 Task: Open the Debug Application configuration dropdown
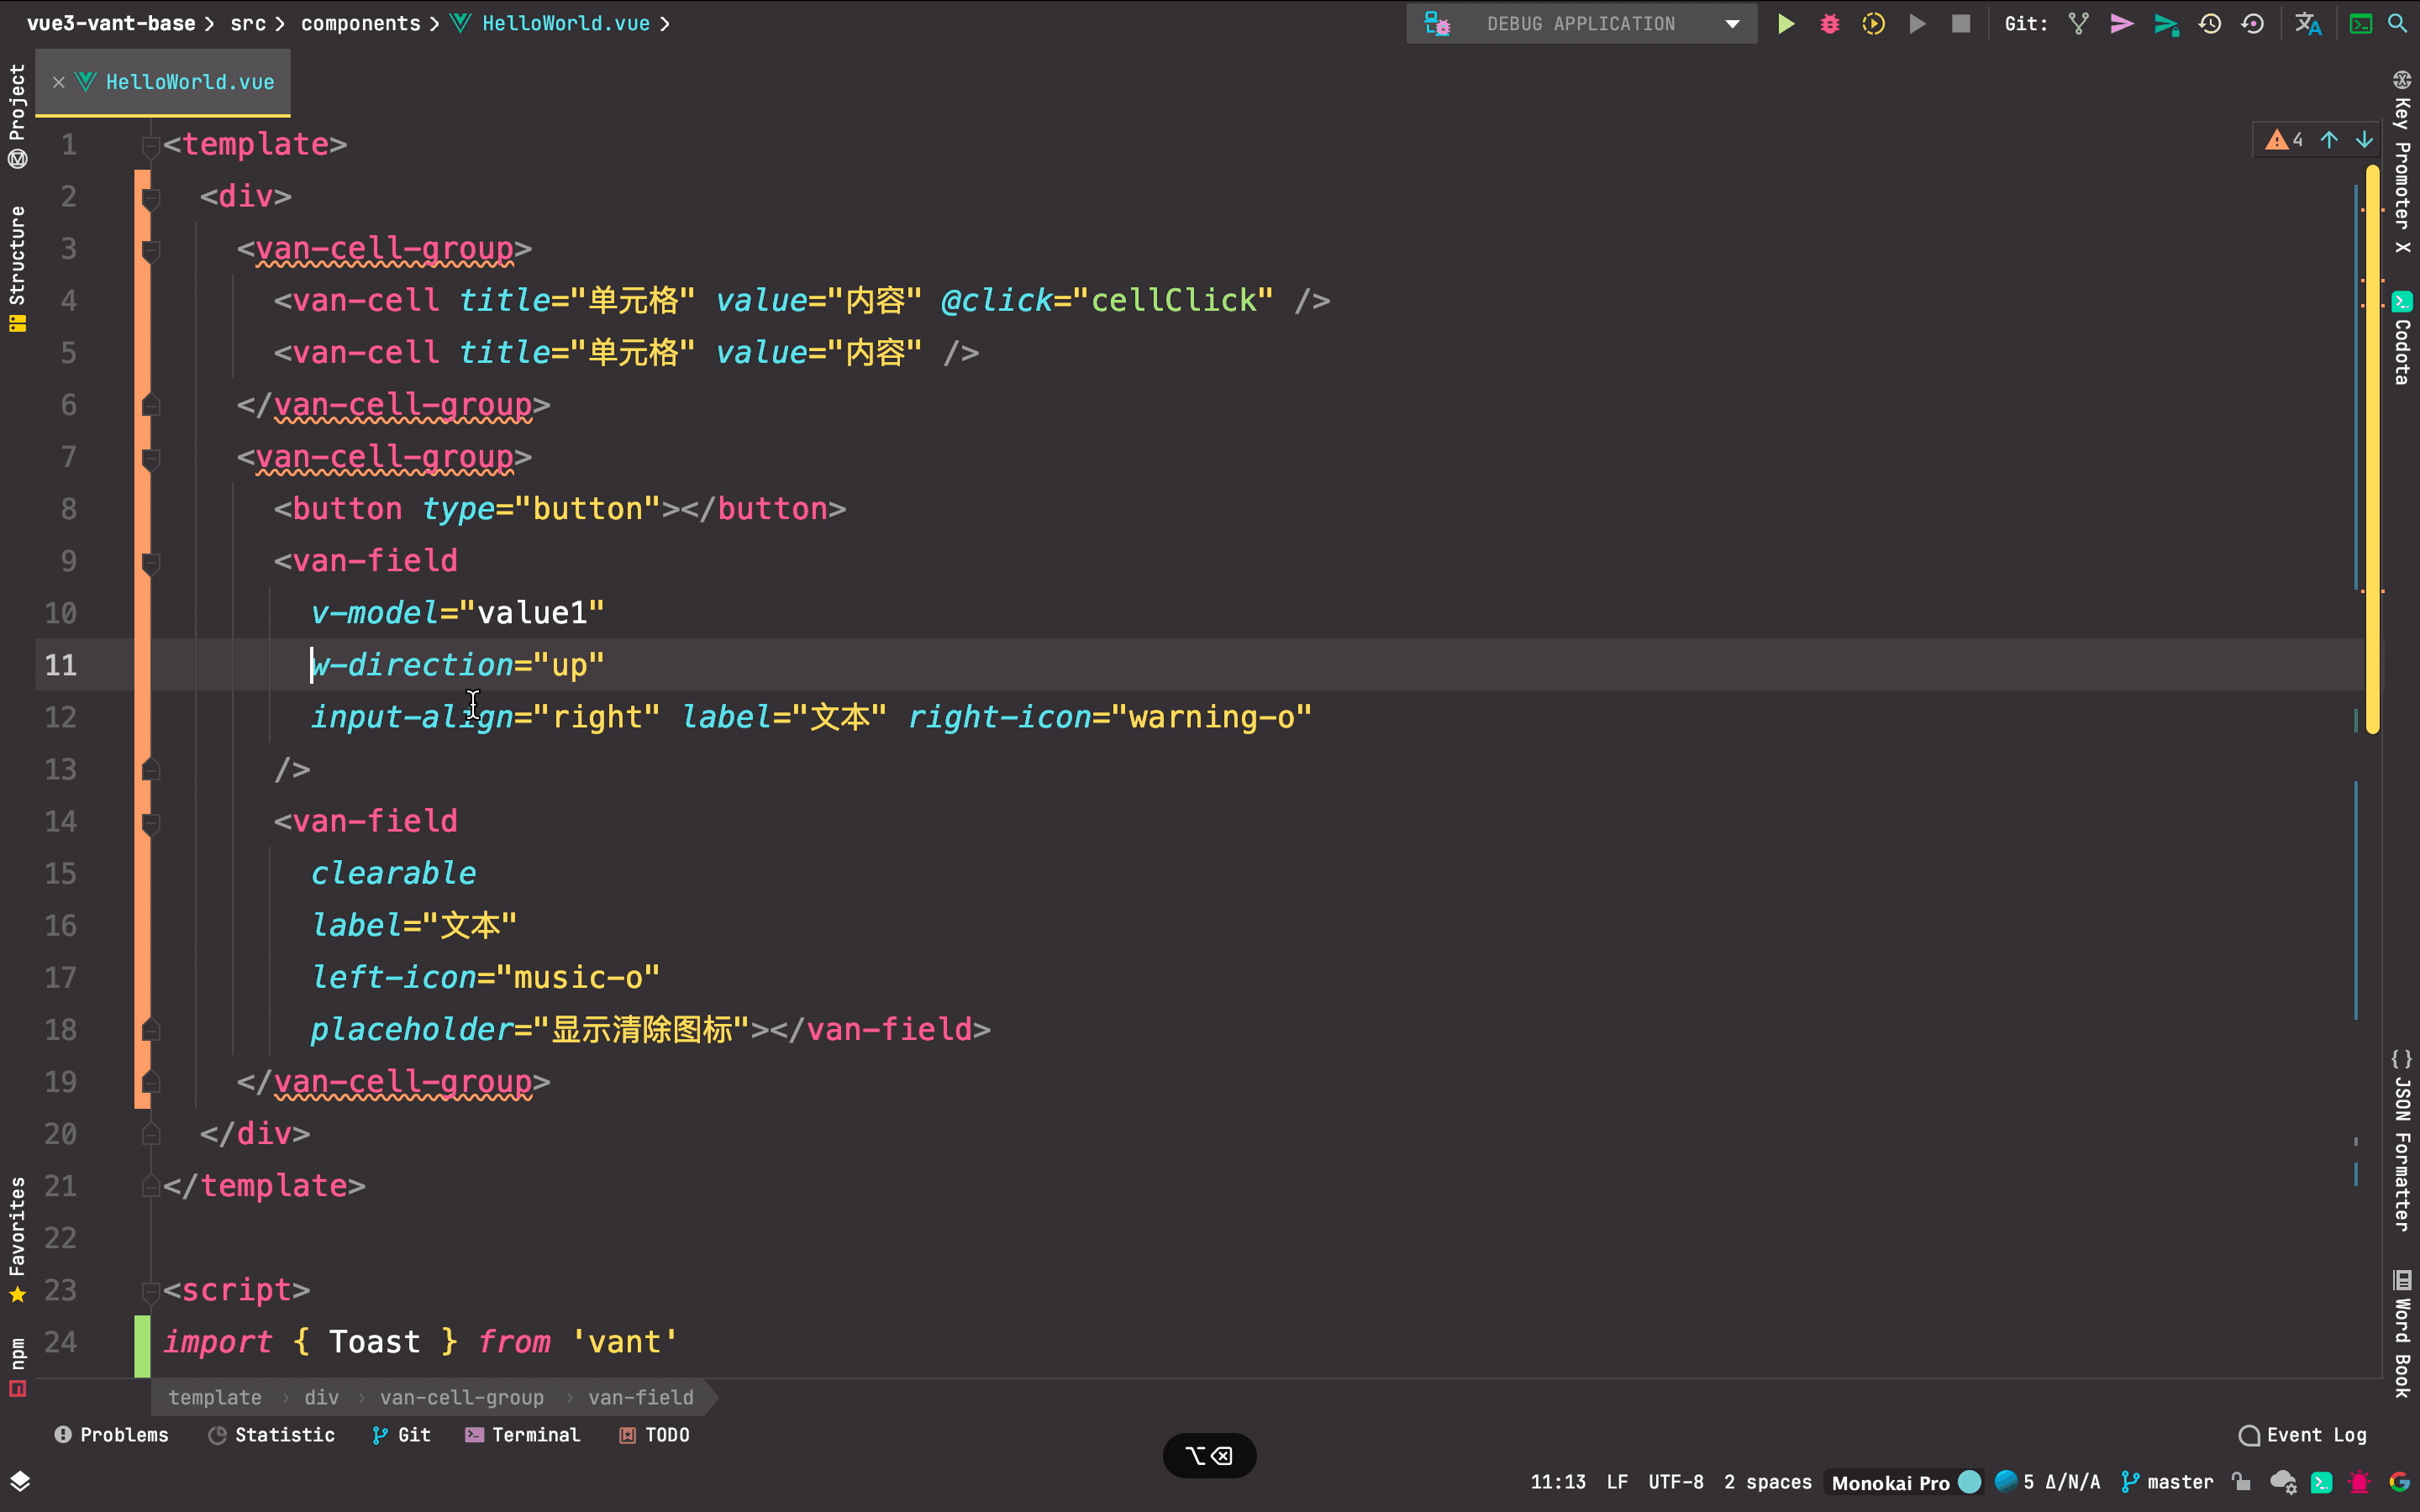tap(1581, 24)
